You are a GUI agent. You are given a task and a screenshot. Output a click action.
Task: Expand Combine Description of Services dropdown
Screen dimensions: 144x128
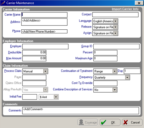coord(115,90)
